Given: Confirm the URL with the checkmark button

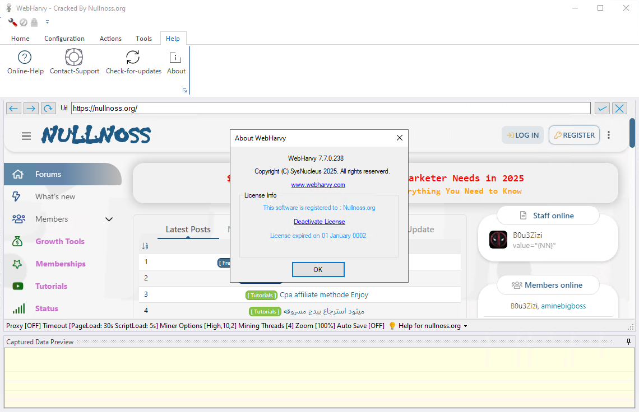Looking at the screenshot, I should (602, 108).
